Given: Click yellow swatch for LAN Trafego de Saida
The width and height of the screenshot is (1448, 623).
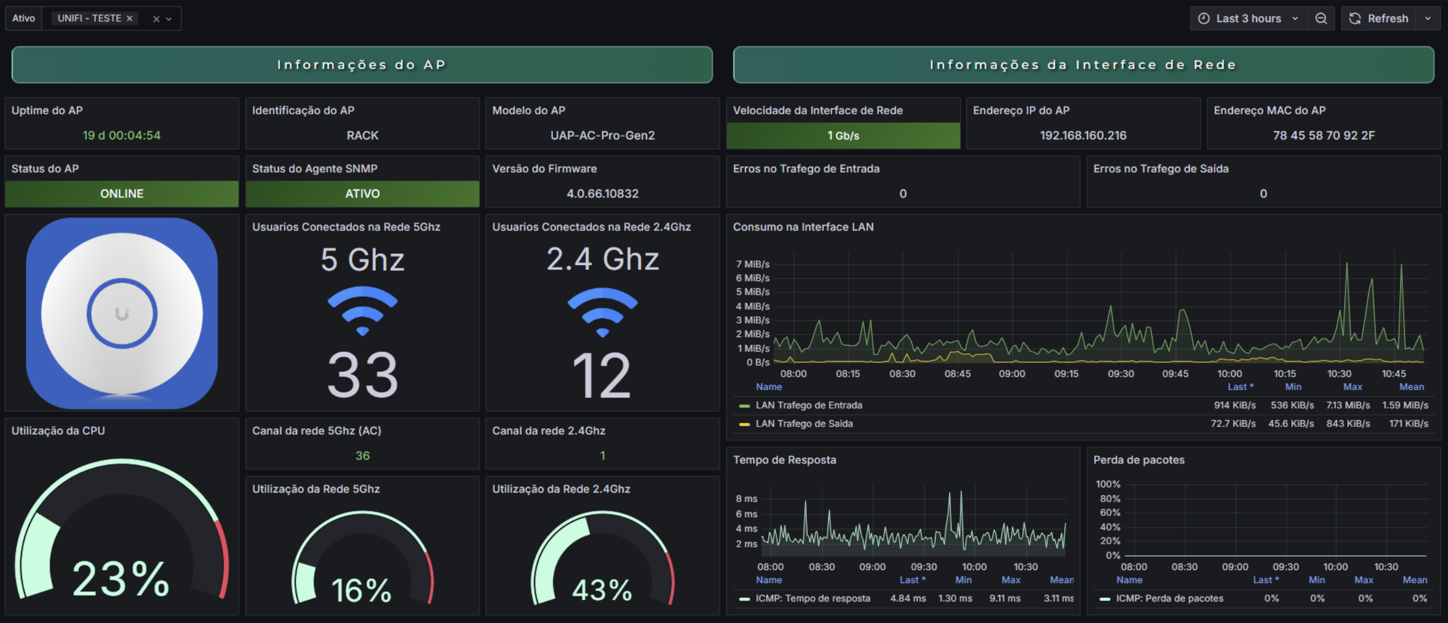Looking at the screenshot, I should (744, 425).
